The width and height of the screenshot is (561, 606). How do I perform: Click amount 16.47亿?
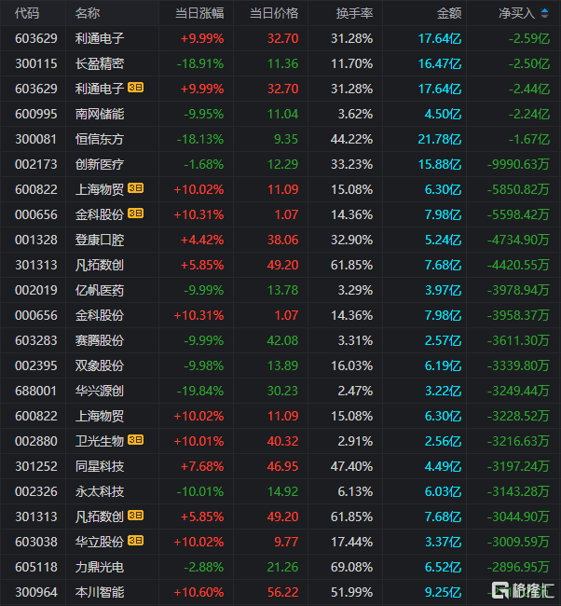pyautogui.click(x=440, y=63)
